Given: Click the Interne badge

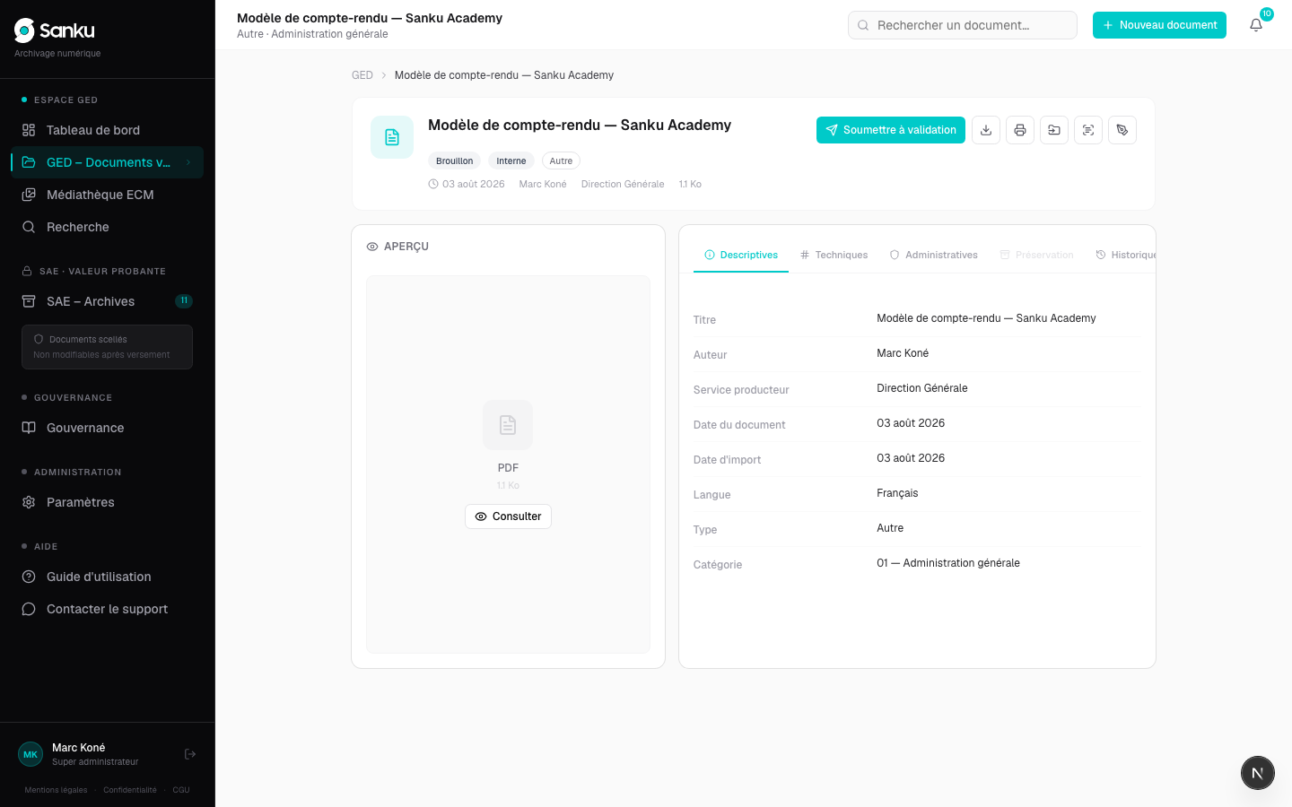Looking at the screenshot, I should (x=511, y=161).
